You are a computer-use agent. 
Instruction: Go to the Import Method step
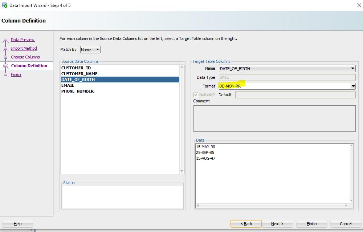(24, 48)
